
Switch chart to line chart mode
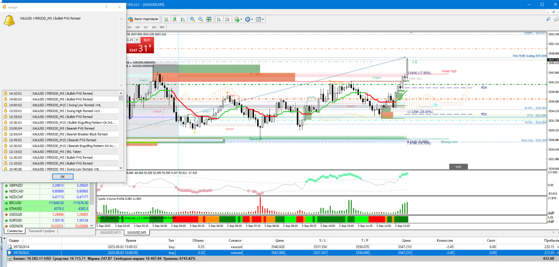pos(183,19)
